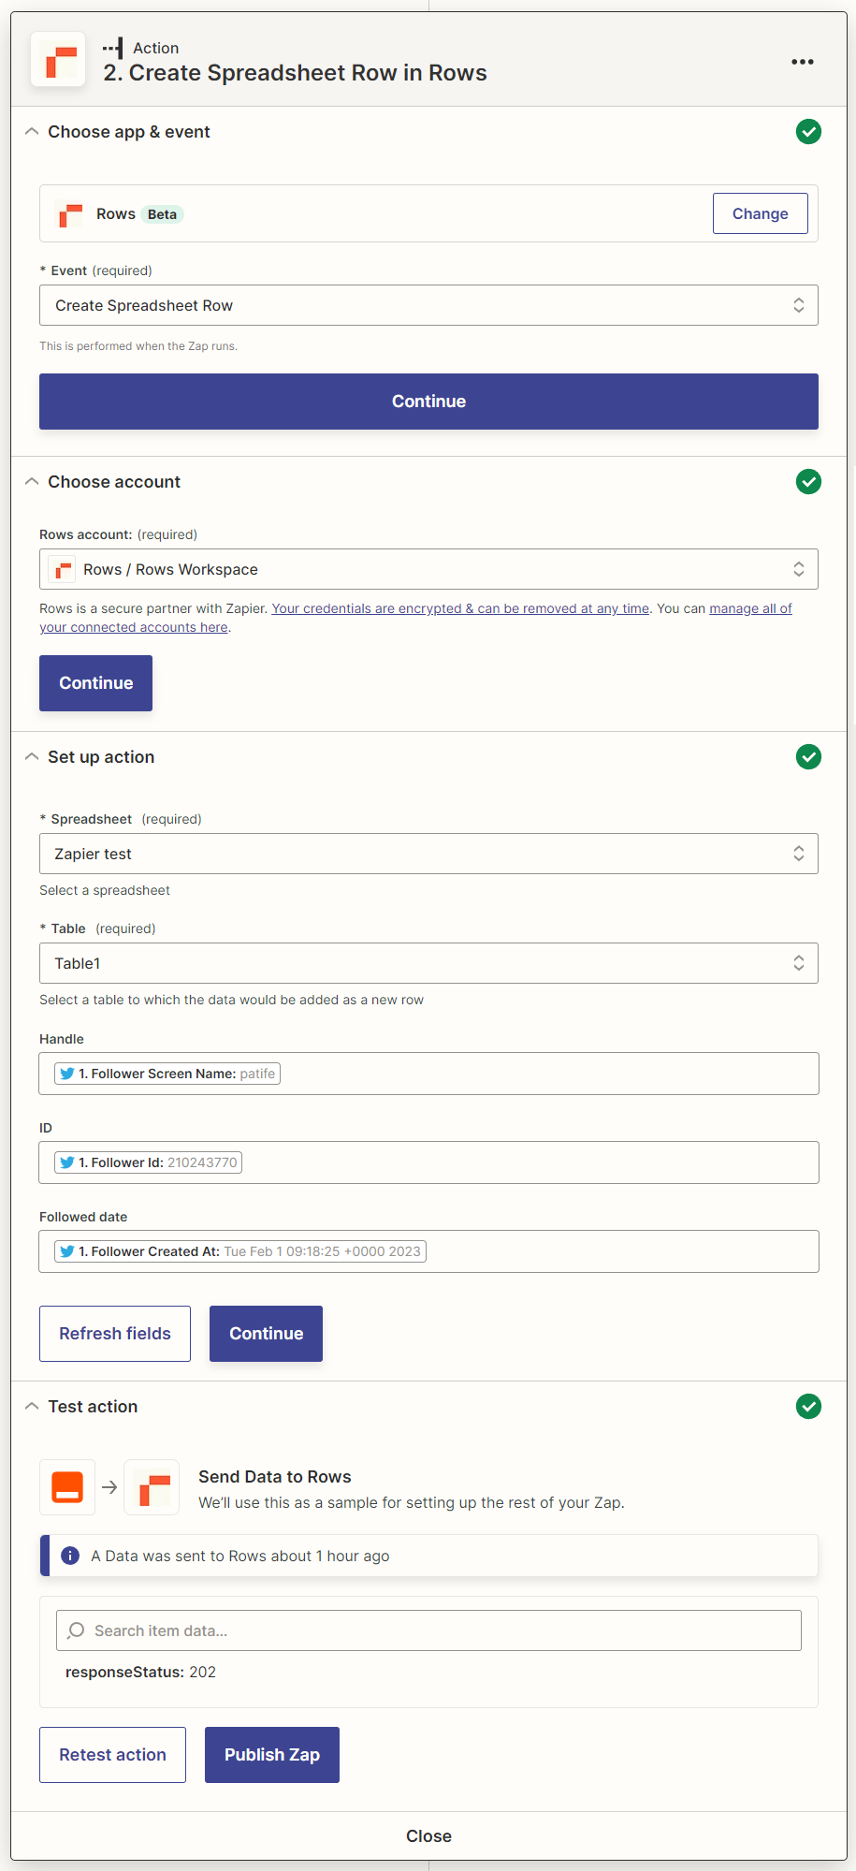
Task: Click the orange source app icon in Test action
Action: (67, 1487)
